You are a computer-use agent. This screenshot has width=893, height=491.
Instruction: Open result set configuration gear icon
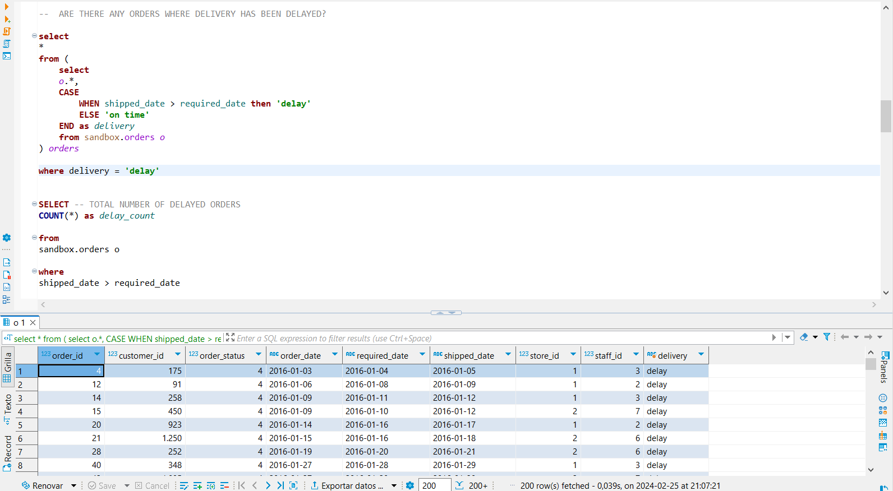pos(410,485)
